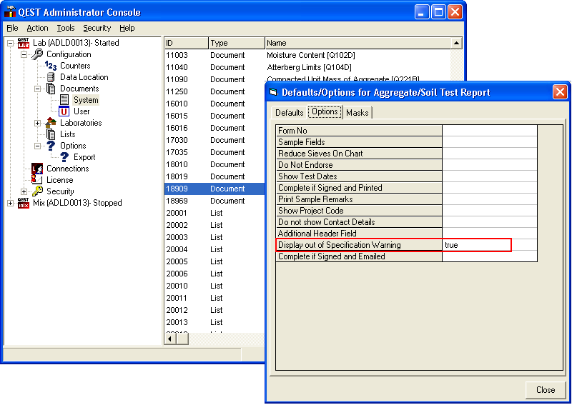Screen dimensions: 572x405
Task: Select the License icon in tree
Action: point(37,180)
